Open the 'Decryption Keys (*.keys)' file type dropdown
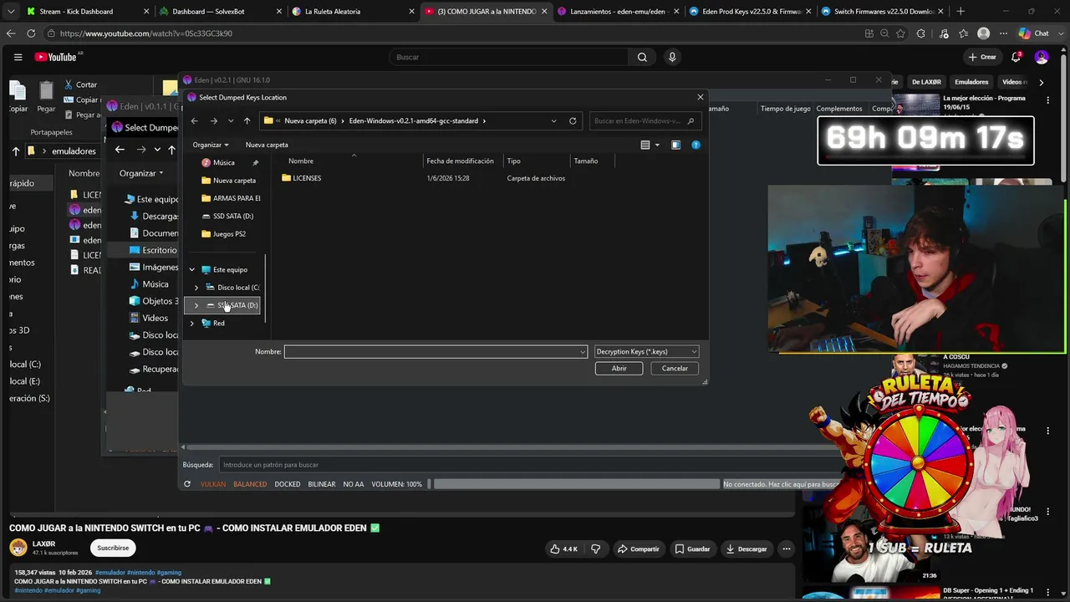Screen dimensions: 1070x602 click(x=645, y=352)
